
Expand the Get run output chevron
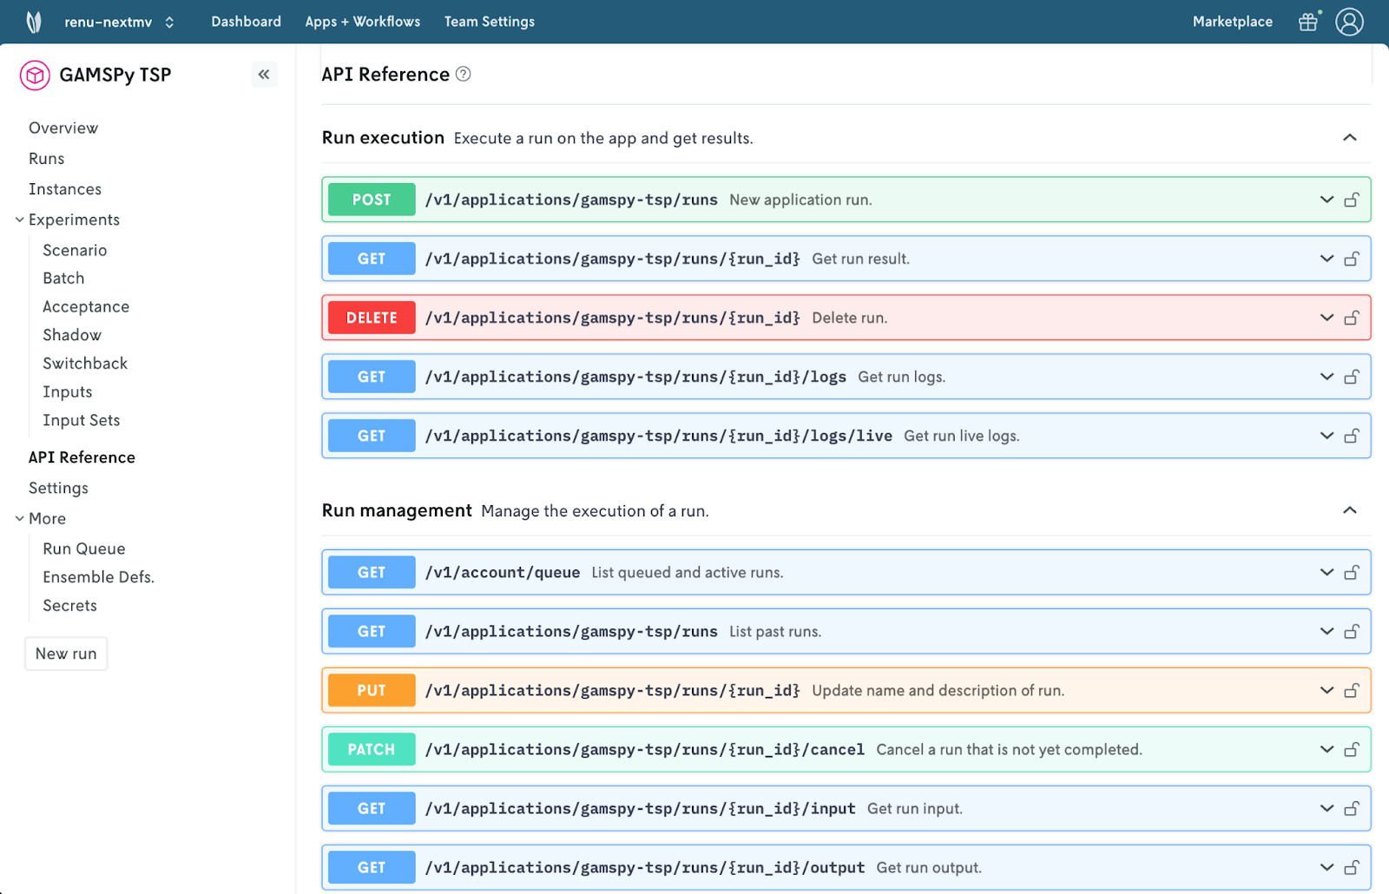click(x=1326, y=867)
